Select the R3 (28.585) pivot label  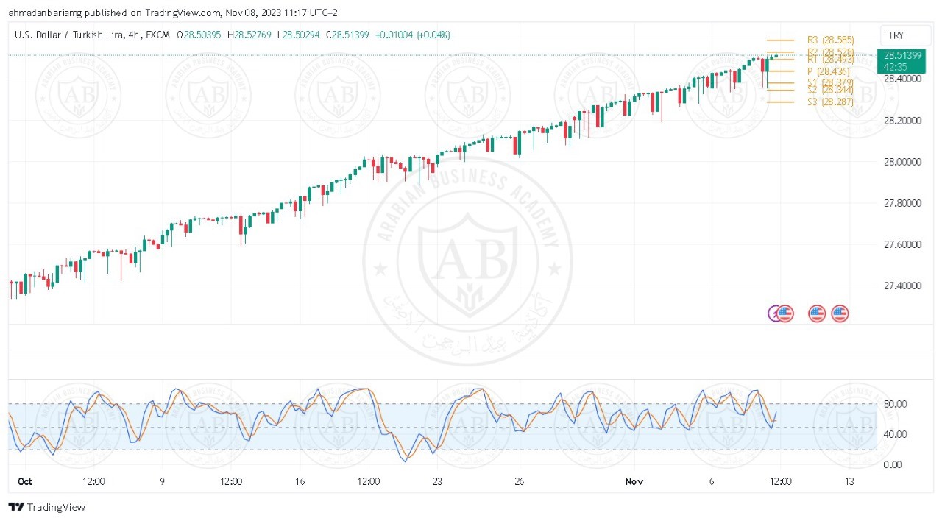pyautogui.click(x=831, y=40)
